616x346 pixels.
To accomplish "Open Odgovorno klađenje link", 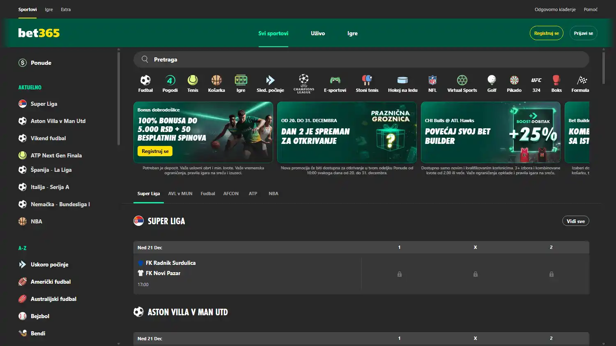I will pyautogui.click(x=555, y=9).
